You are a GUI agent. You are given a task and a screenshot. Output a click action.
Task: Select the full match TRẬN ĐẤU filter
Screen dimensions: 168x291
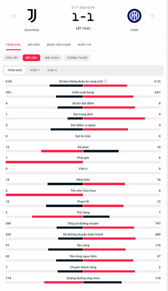[15, 70]
